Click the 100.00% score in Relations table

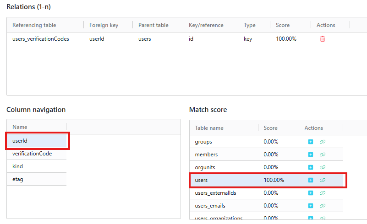[286, 39]
